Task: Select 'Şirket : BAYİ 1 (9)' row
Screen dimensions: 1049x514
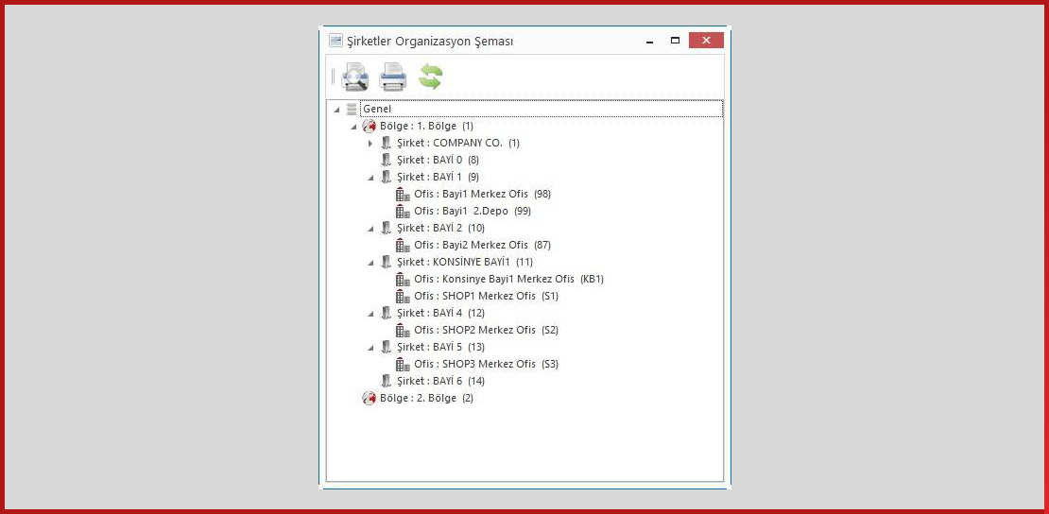Action: pos(438,177)
